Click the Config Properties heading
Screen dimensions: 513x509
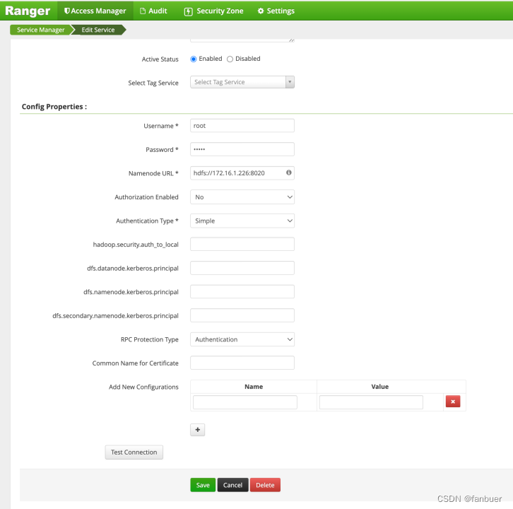(x=54, y=107)
